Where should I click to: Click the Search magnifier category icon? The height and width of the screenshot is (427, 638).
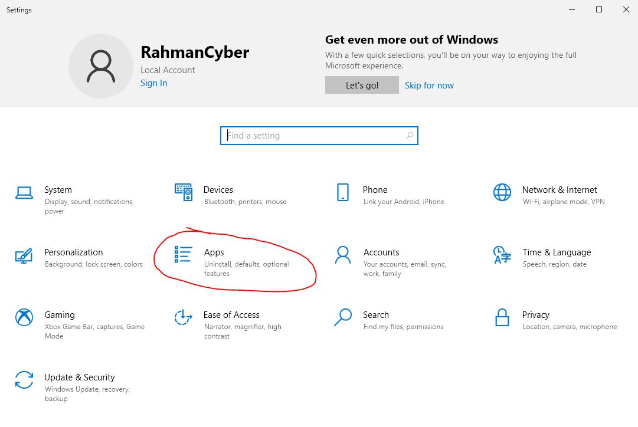tap(342, 317)
